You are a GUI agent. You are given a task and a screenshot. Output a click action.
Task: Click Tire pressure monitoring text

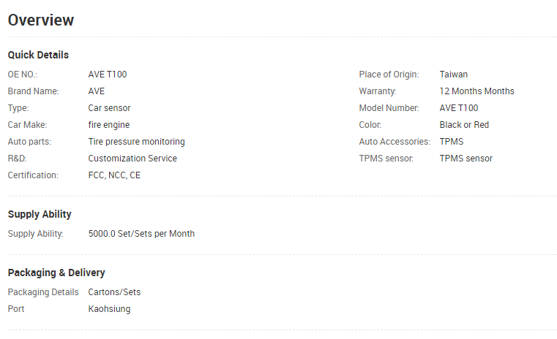click(136, 142)
